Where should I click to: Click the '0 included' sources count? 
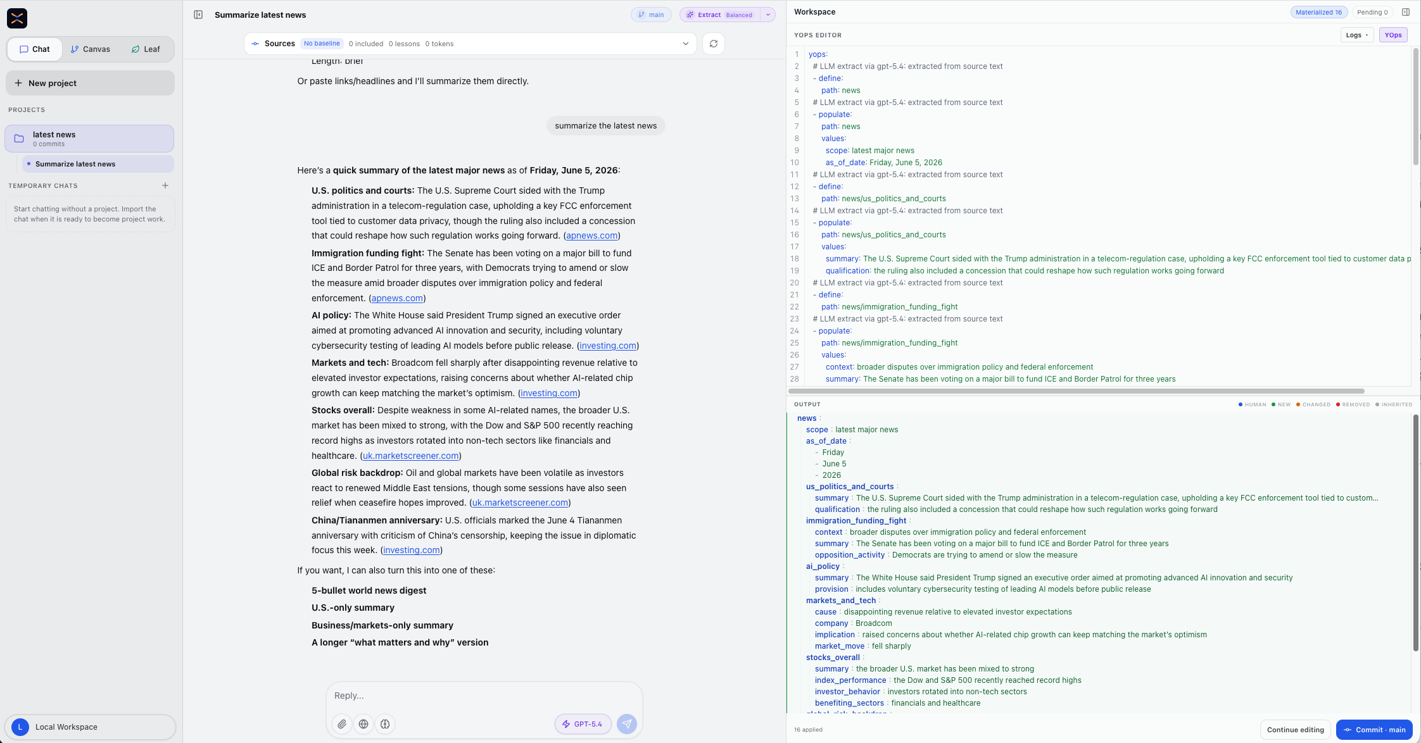click(366, 44)
